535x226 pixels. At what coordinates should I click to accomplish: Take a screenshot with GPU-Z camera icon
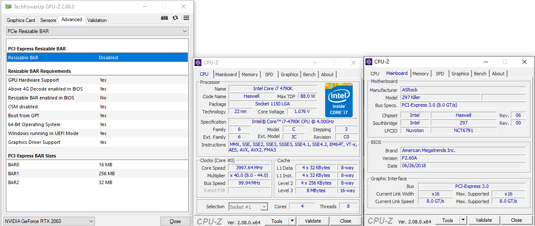click(164, 18)
